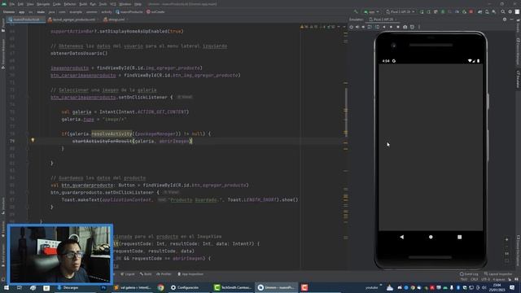Open Chrome from the taskbar
This screenshot has height=293, width=521.
tap(161, 287)
